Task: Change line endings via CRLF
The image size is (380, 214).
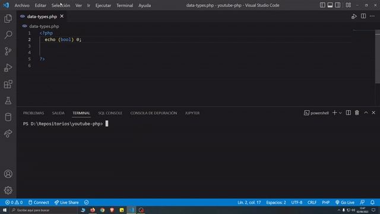Action: tap(312, 202)
